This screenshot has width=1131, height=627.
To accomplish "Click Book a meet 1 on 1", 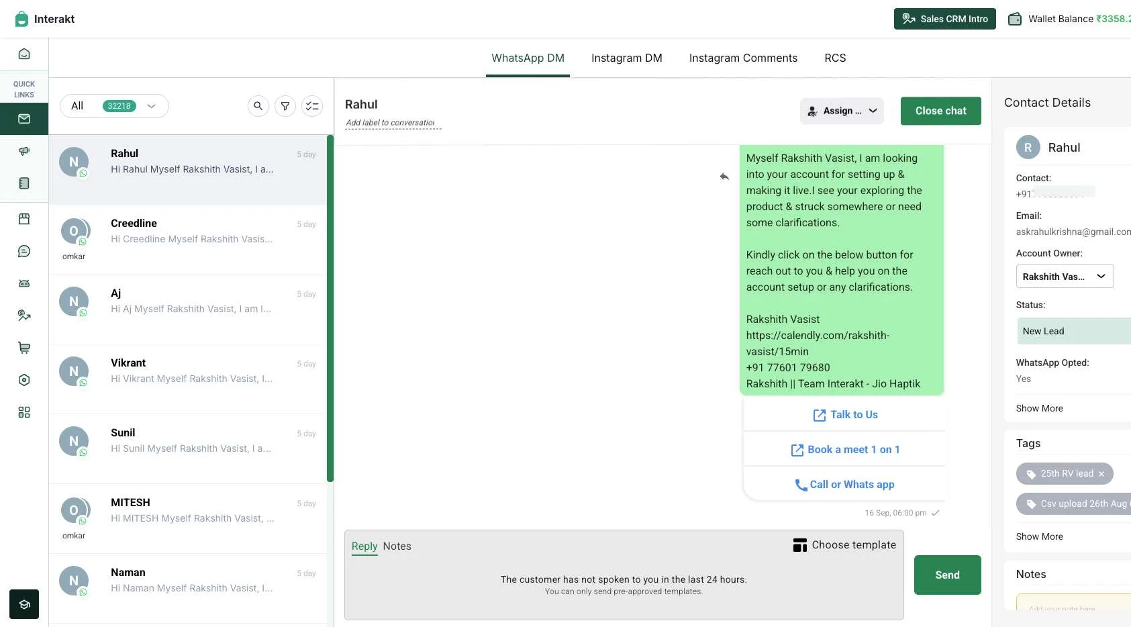I will [844, 449].
